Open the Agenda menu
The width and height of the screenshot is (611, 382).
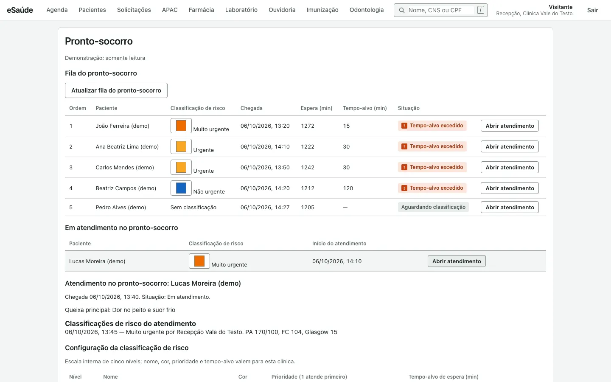coord(57,10)
